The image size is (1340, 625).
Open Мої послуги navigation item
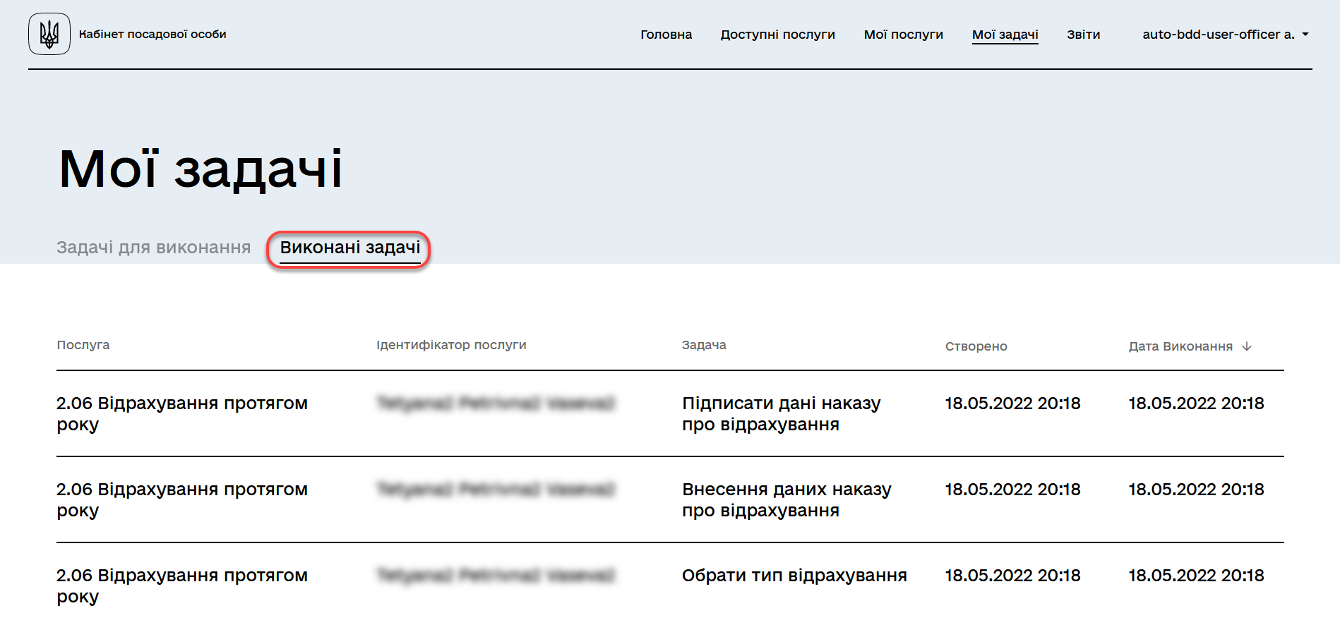click(x=903, y=35)
